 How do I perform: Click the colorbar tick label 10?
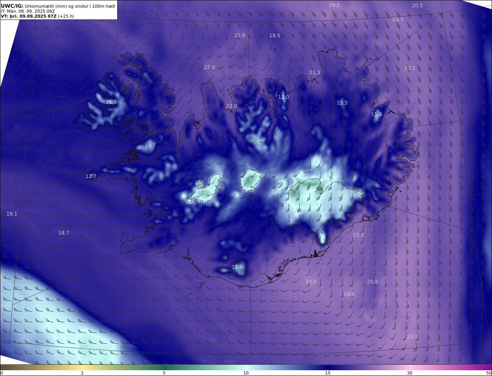[x=246, y=373]
